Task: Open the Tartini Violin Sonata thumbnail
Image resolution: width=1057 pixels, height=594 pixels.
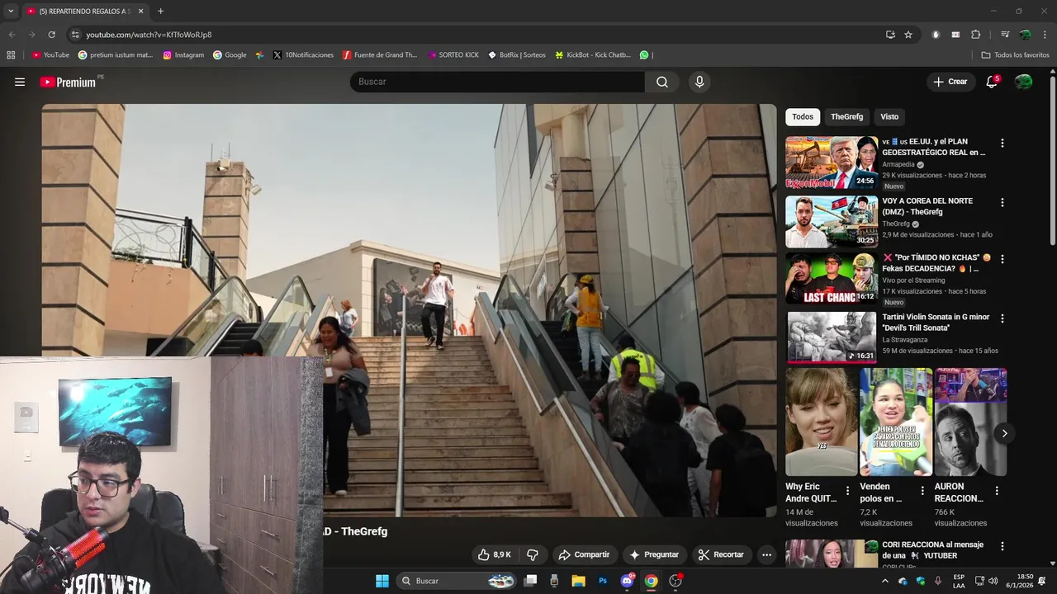Action: tap(832, 337)
